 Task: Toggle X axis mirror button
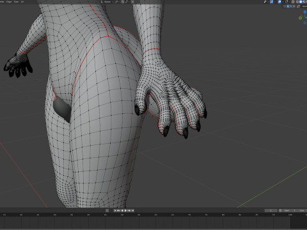click(288, 6)
